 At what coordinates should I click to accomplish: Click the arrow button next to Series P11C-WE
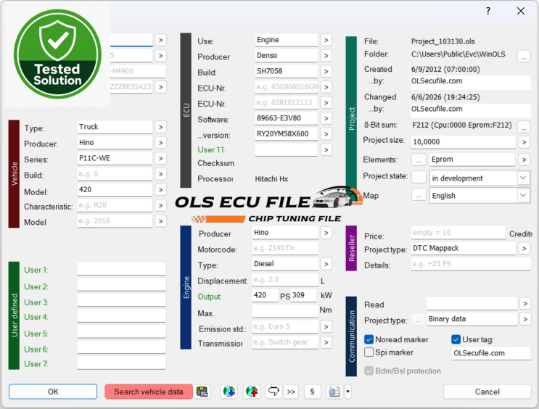coord(160,158)
